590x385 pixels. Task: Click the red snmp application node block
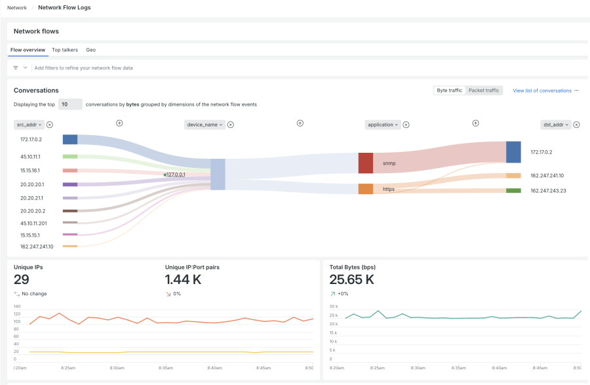tap(365, 163)
